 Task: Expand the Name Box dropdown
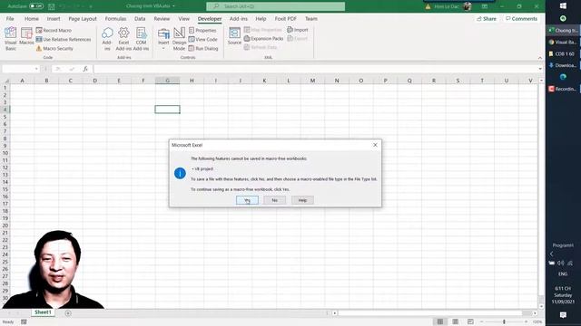(x=36, y=69)
